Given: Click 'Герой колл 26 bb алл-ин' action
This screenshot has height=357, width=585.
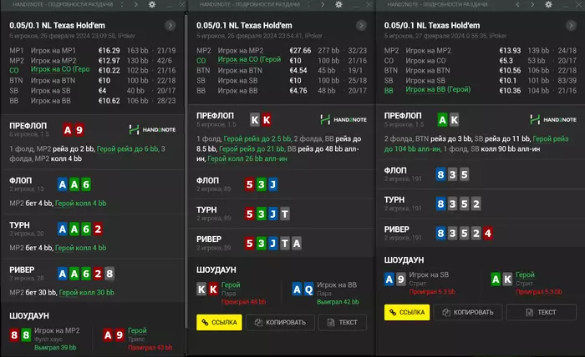Looking at the screenshot, I should [x=247, y=158].
